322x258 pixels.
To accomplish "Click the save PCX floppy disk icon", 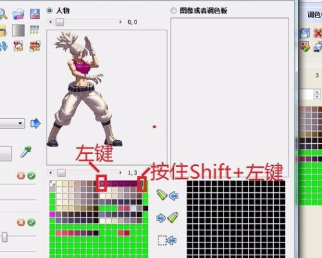I will pos(35,14).
